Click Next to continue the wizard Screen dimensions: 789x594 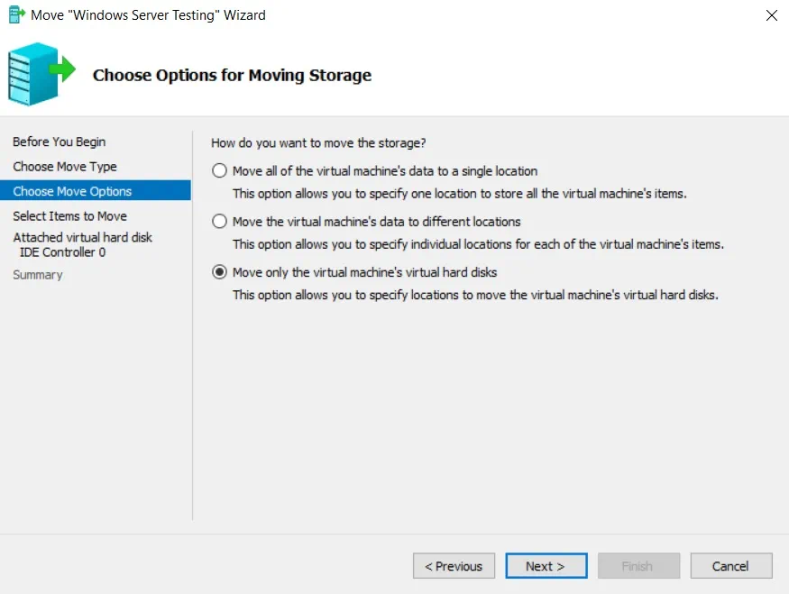point(546,566)
